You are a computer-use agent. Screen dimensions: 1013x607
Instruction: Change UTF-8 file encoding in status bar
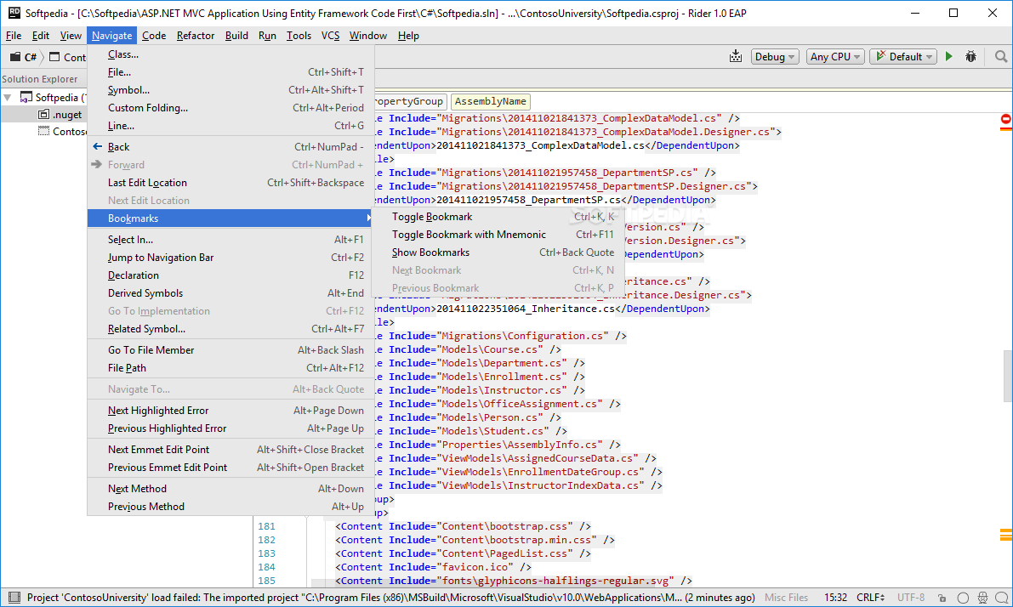click(911, 598)
